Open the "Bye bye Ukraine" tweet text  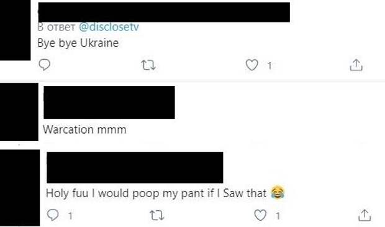[78, 43]
